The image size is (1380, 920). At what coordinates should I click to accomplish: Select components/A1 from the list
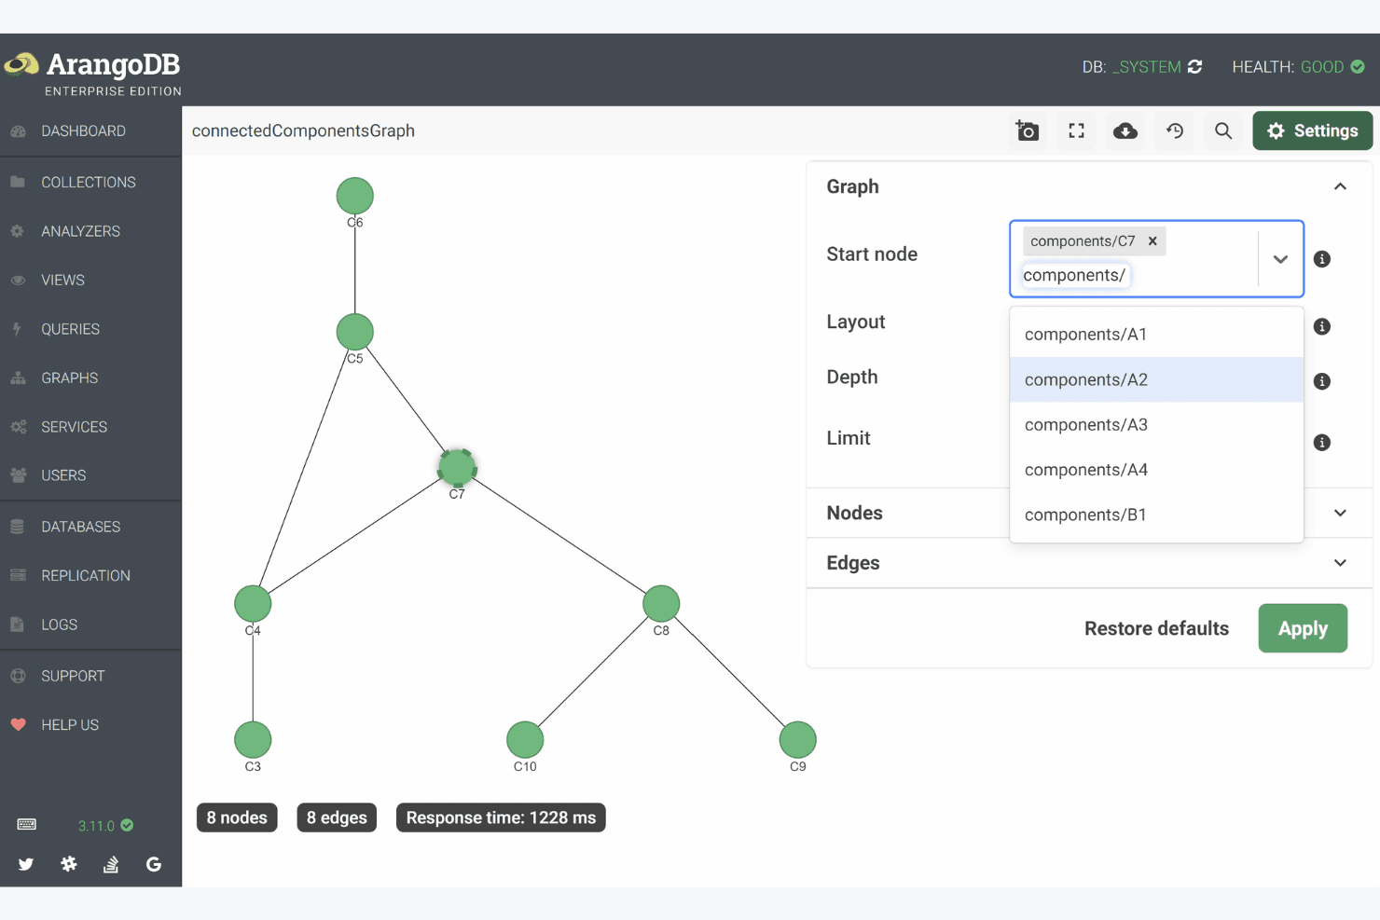point(1156,335)
